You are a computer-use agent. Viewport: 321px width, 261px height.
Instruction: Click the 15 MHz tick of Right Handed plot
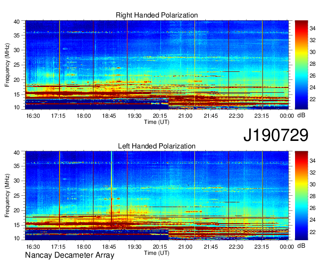pyautogui.click(x=17, y=95)
